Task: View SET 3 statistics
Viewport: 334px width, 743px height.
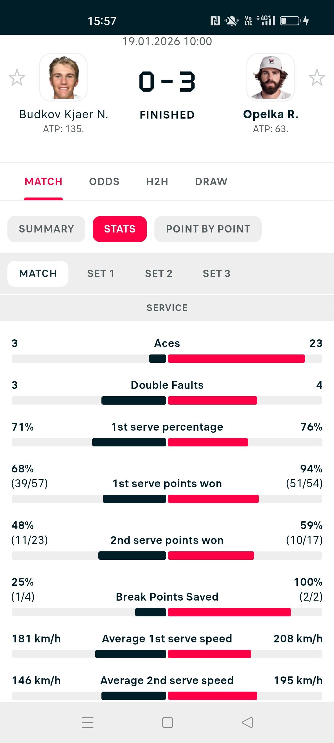Action: (216, 274)
